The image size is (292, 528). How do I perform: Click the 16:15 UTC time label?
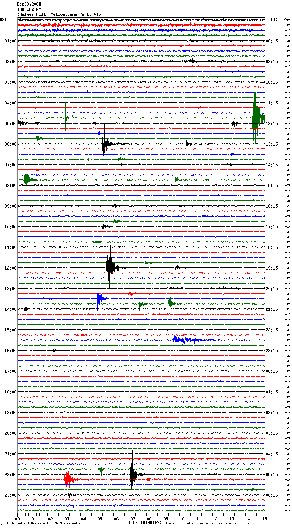[x=272, y=206]
